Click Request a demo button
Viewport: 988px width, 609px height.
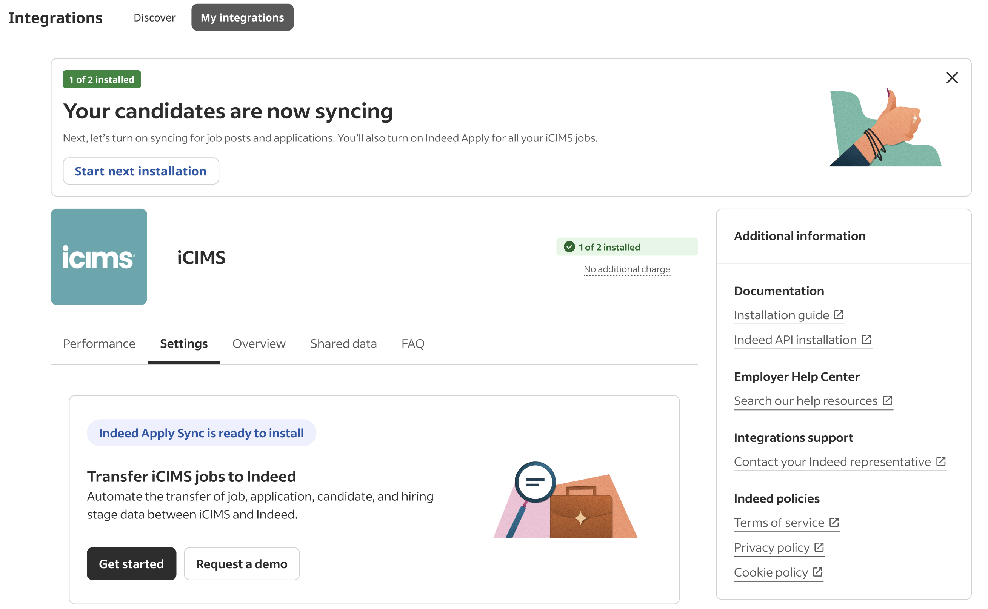(x=242, y=564)
